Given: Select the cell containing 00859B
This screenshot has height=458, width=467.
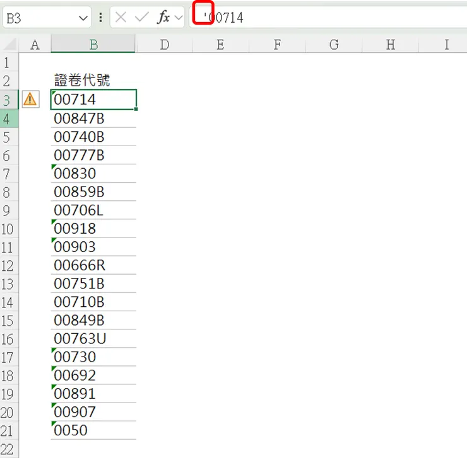Looking at the screenshot, I should pos(93,192).
